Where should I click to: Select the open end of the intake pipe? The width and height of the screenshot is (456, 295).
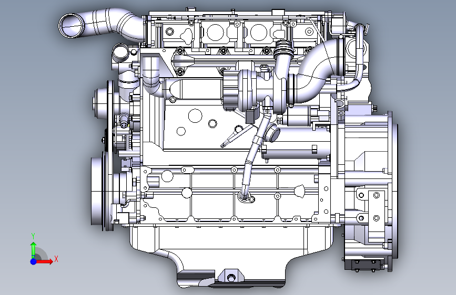(x=72, y=26)
